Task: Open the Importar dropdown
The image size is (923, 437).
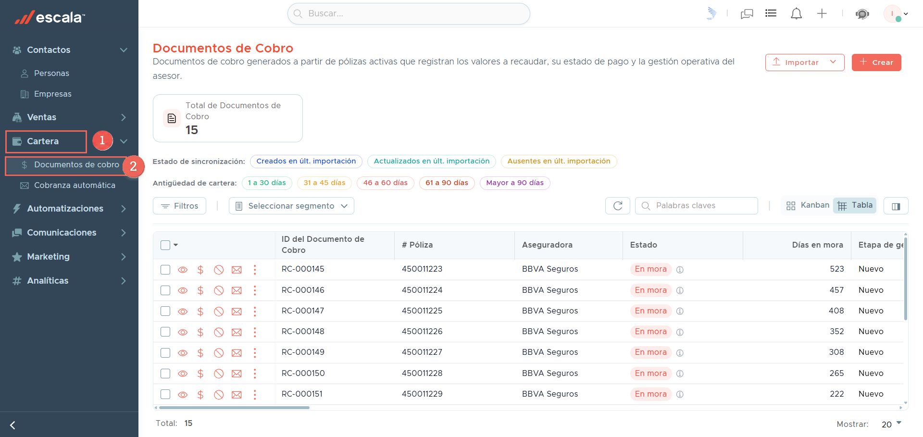Action: point(805,62)
